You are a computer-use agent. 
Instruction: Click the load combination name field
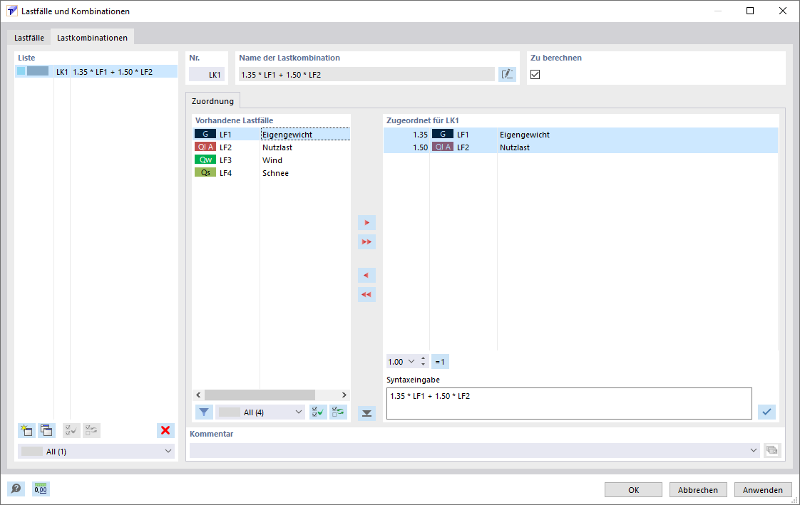pyautogui.click(x=366, y=74)
